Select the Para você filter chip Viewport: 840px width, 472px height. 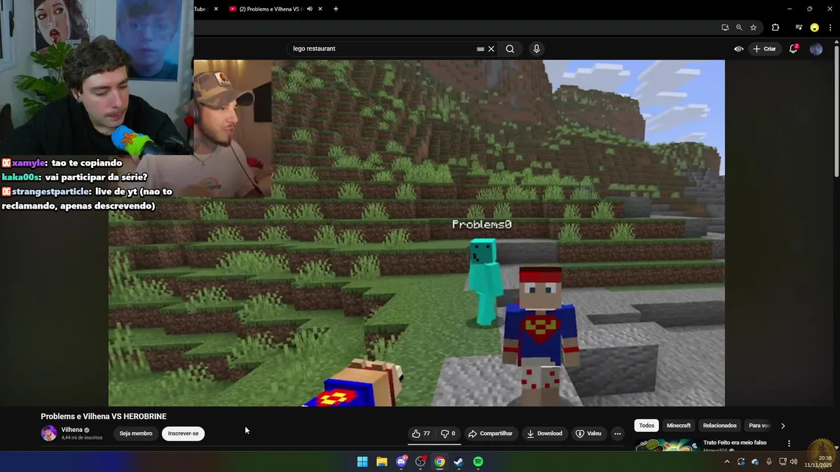click(x=760, y=425)
